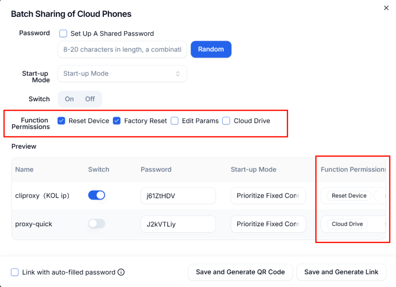Click the shared password input field
The height and width of the screenshot is (287, 396).
tap(122, 49)
